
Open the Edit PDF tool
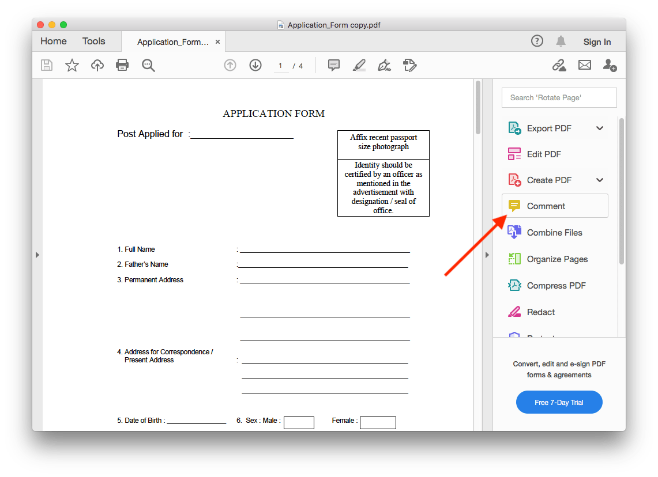(542, 154)
